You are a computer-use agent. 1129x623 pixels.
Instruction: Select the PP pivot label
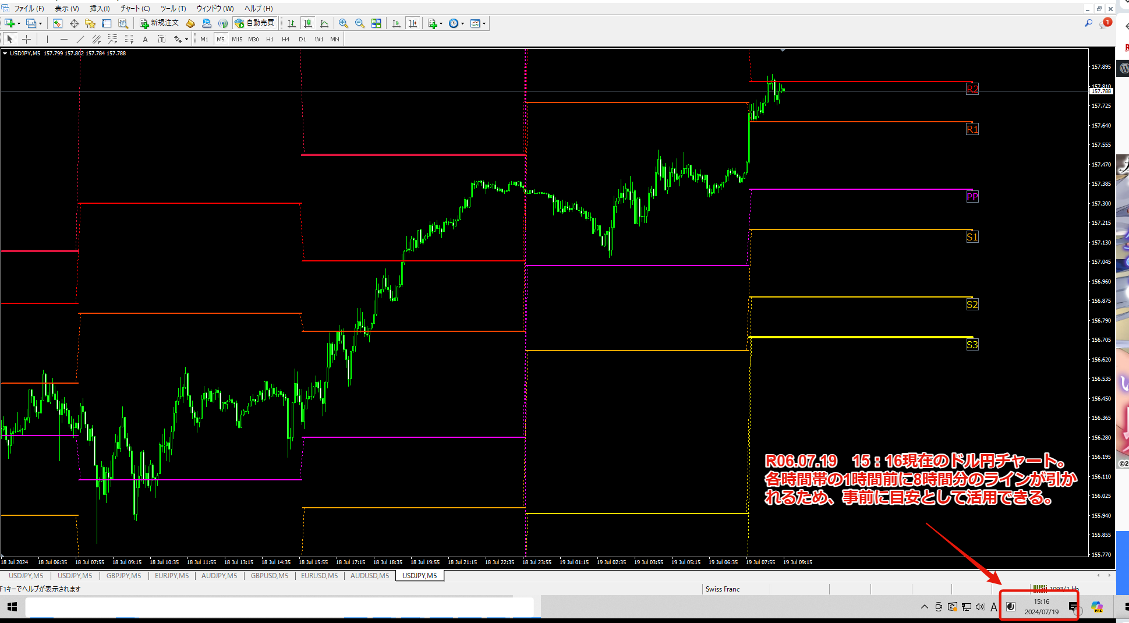972,197
